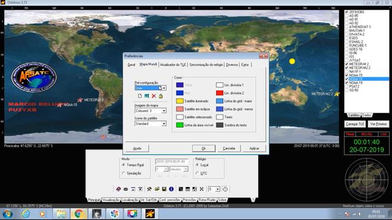Screen dimensions: 392x220
Task: Uncheck the NOAA-15 satellite checkbox
Action: click(347, 75)
